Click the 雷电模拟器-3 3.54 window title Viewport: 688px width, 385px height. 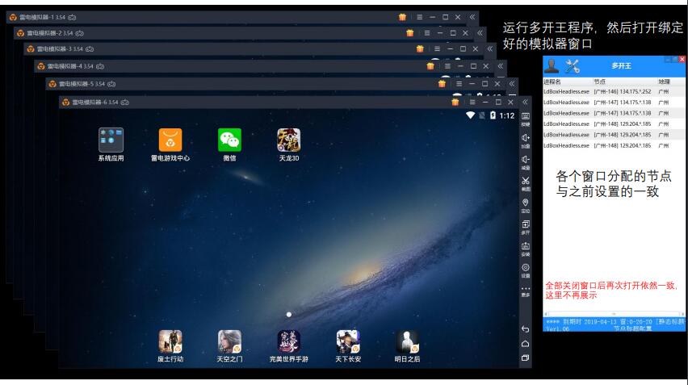click(x=60, y=48)
